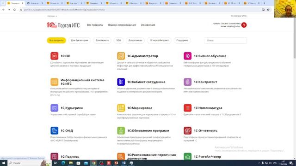Open Подбор сопровождения menu item
Viewport: 296px width, 166px height.
[x=122, y=25]
